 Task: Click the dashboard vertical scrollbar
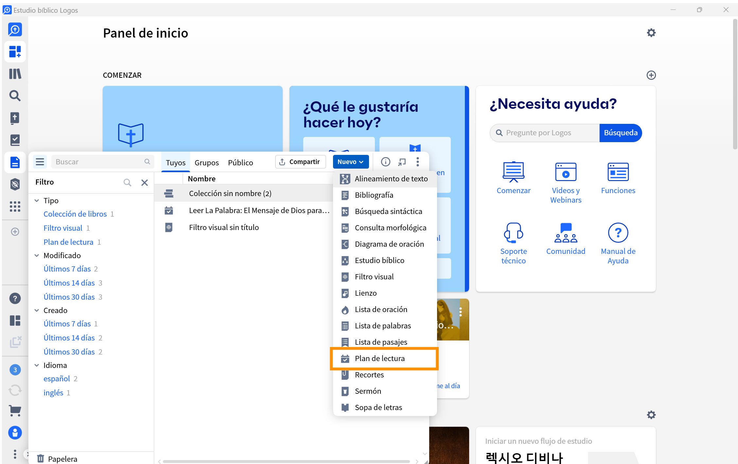tap(735, 84)
